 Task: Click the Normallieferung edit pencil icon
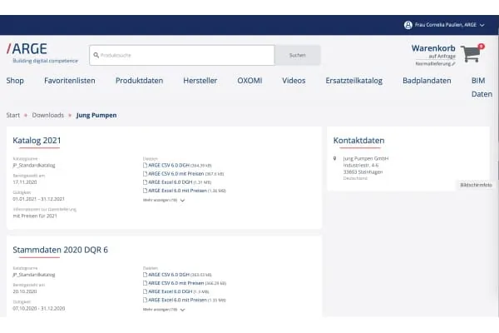pyautogui.click(x=454, y=63)
